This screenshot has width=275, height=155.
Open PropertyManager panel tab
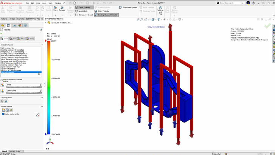(x=8, y=25)
